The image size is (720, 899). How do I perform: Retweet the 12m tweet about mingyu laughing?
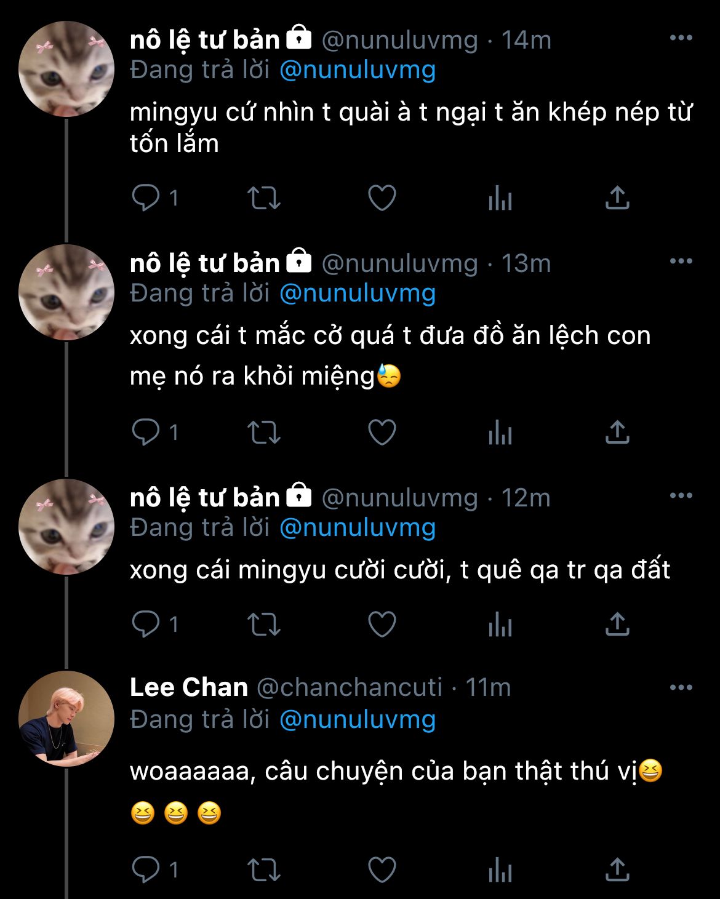click(x=263, y=624)
